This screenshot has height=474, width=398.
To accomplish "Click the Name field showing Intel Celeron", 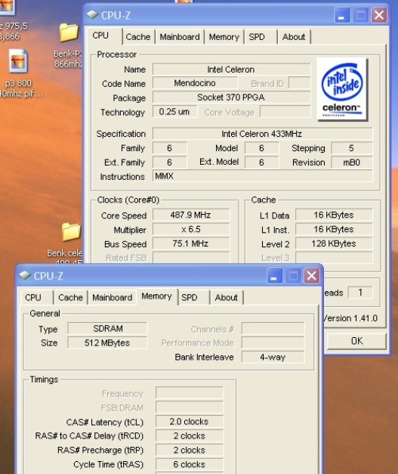I will click(x=231, y=70).
